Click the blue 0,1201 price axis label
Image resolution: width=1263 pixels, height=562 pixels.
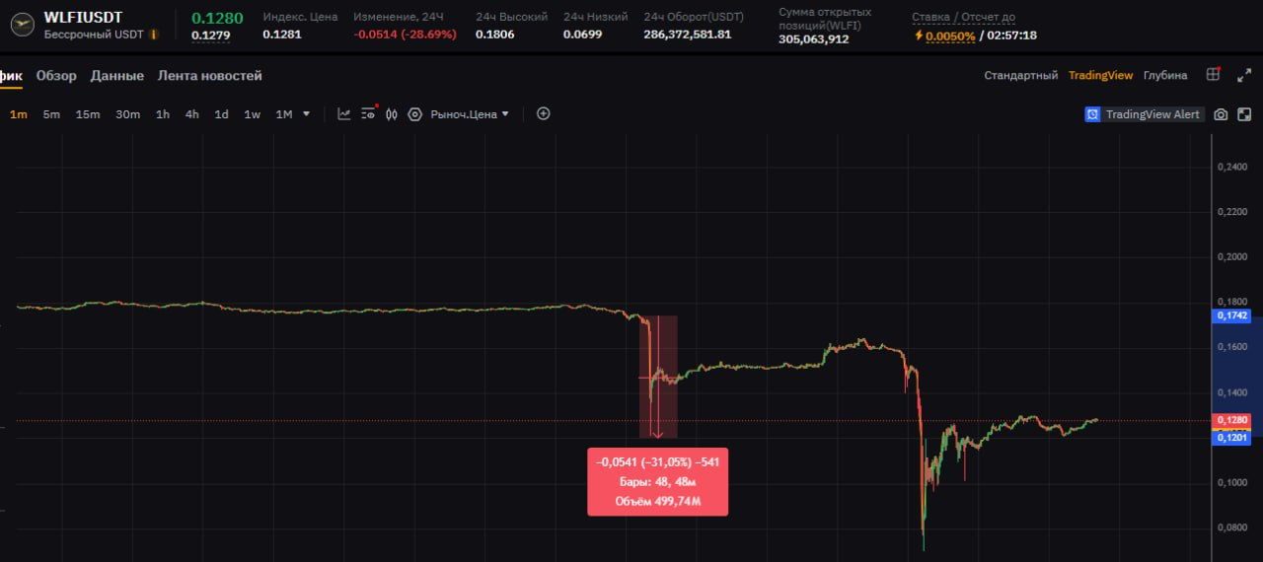pyautogui.click(x=1232, y=437)
